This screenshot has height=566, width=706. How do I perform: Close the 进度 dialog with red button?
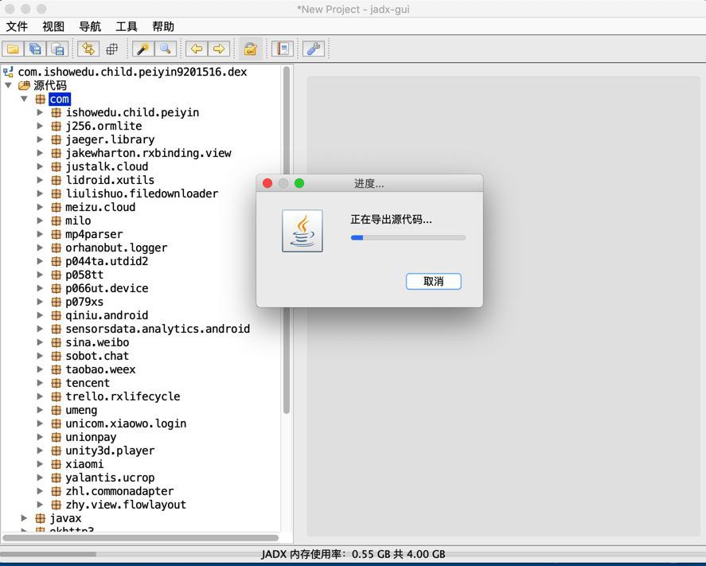coord(267,183)
